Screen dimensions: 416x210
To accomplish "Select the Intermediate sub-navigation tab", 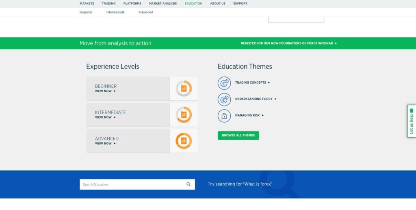I will pyautogui.click(x=115, y=13).
